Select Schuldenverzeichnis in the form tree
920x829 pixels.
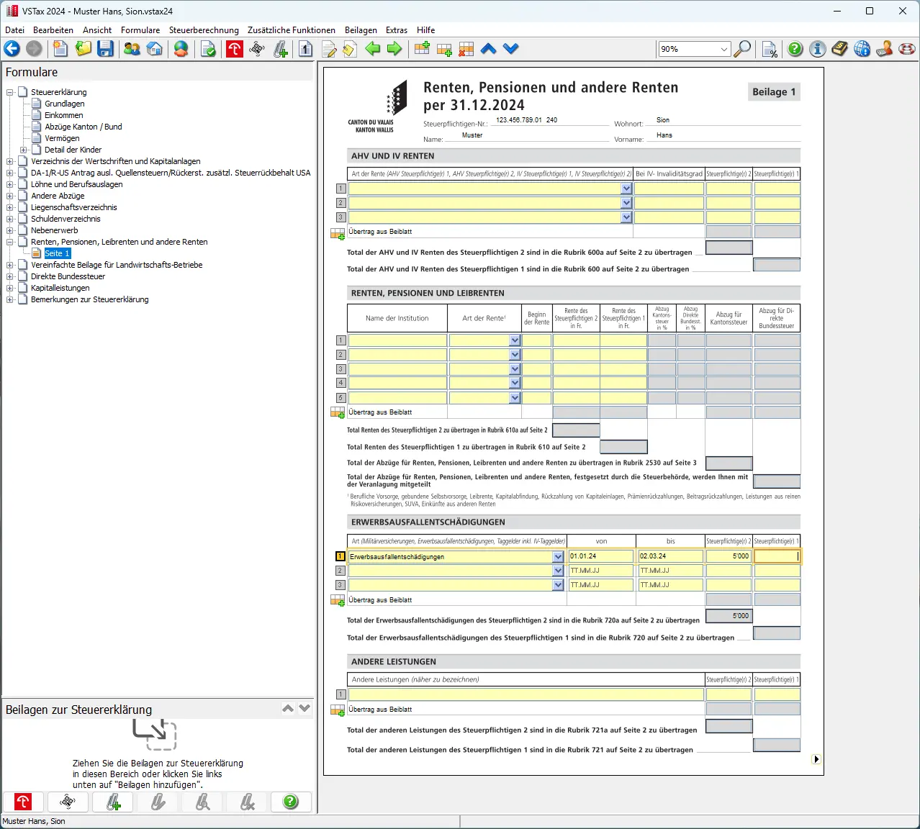point(66,219)
